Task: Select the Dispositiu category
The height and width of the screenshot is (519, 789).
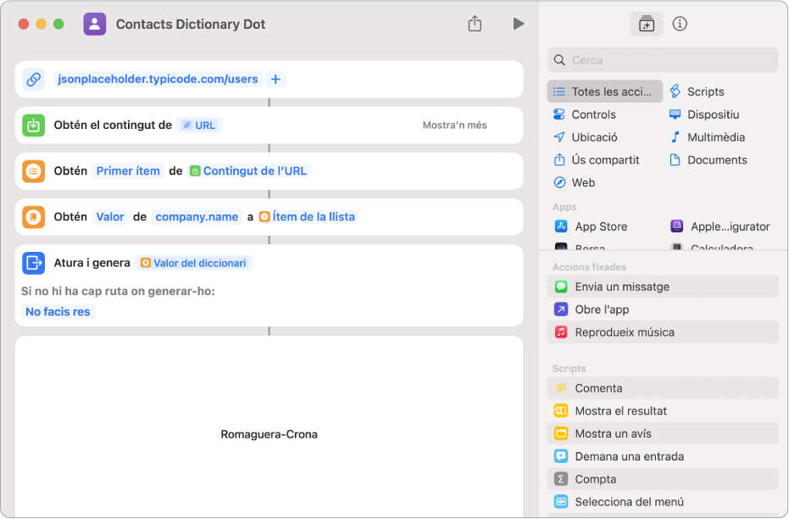Action: pyautogui.click(x=704, y=114)
